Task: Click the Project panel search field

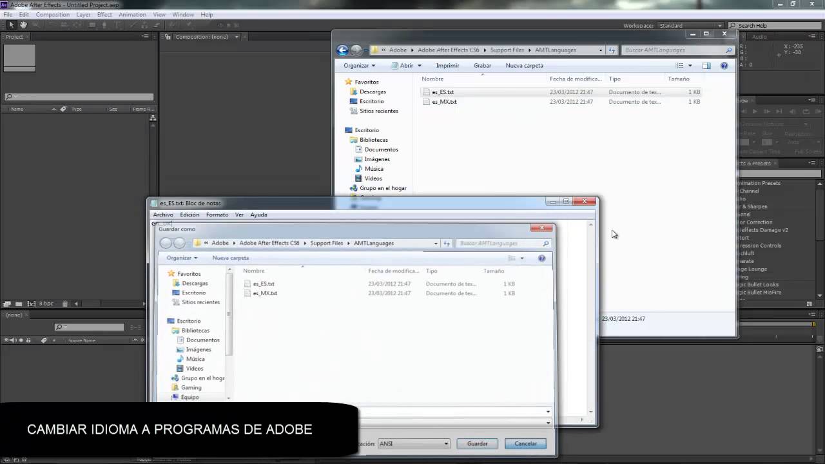Action: click(x=79, y=97)
